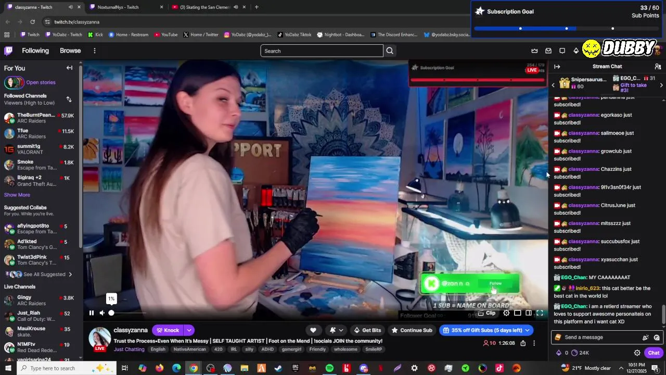Click Get Bits under the stream
666x375 pixels.
click(367, 330)
